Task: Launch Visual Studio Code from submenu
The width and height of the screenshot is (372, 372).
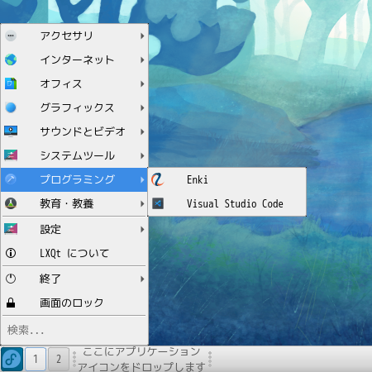Action: coord(227,203)
